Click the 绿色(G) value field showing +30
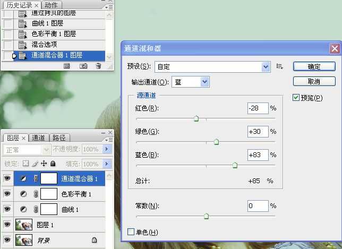This screenshot has height=249, width=342. [x=258, y=132]
